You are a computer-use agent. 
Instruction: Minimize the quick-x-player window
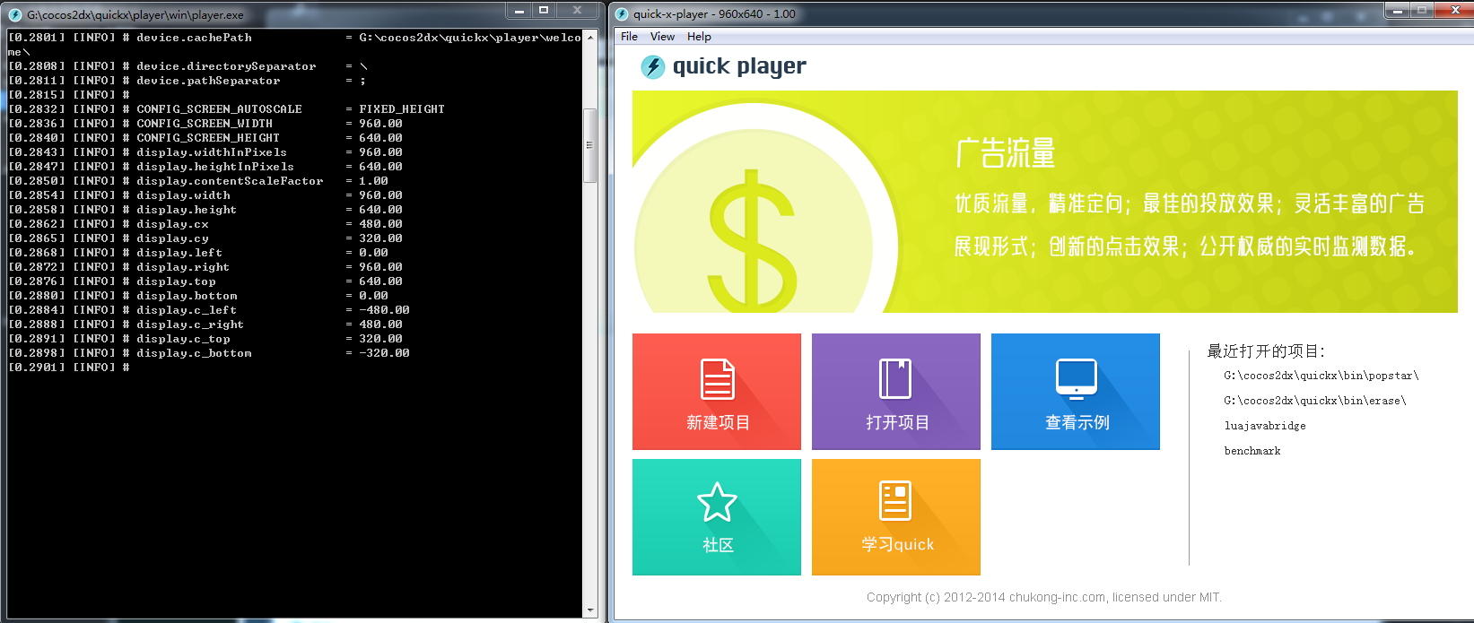click(1397, 10)
